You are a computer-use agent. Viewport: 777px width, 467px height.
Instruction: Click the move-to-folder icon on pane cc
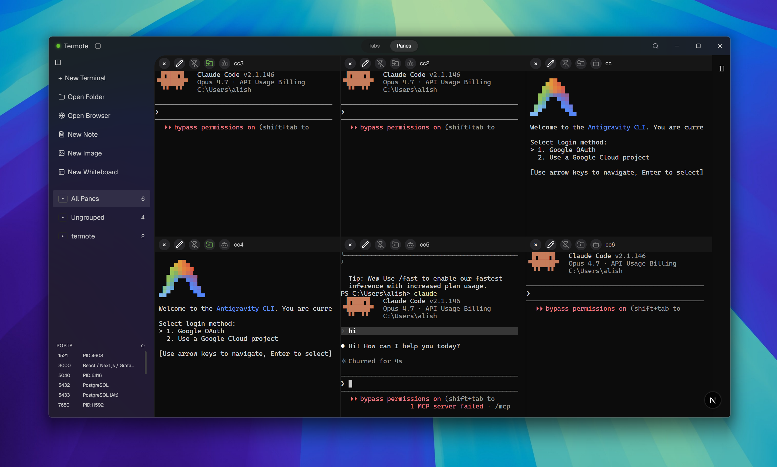581,64
